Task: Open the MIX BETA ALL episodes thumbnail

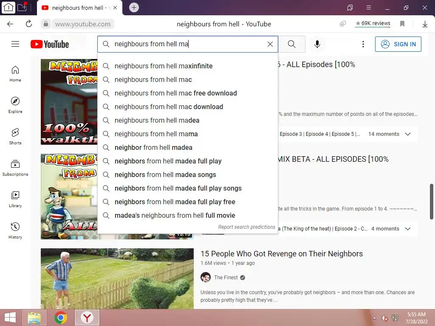Action: [69, 197]
